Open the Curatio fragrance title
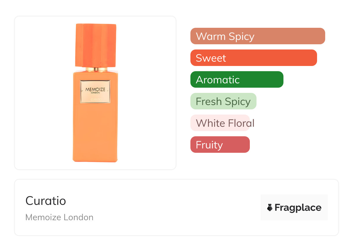Image resolution: width=353 pixels, height=250 pixels. click(46, 201)
